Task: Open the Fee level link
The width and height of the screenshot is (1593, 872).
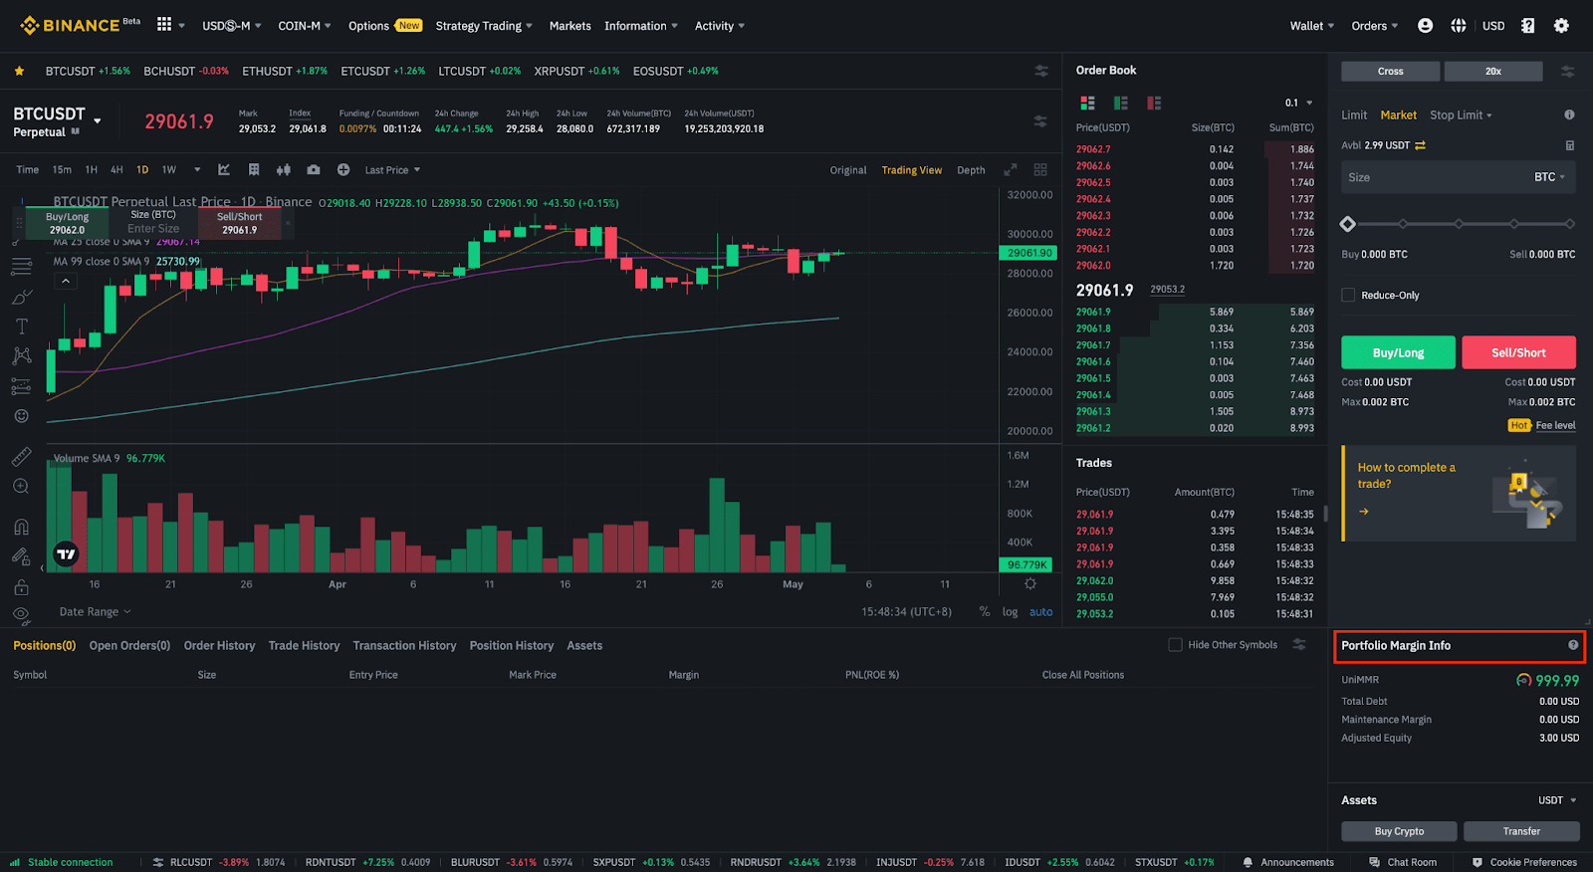Action: pos(1555,425)
